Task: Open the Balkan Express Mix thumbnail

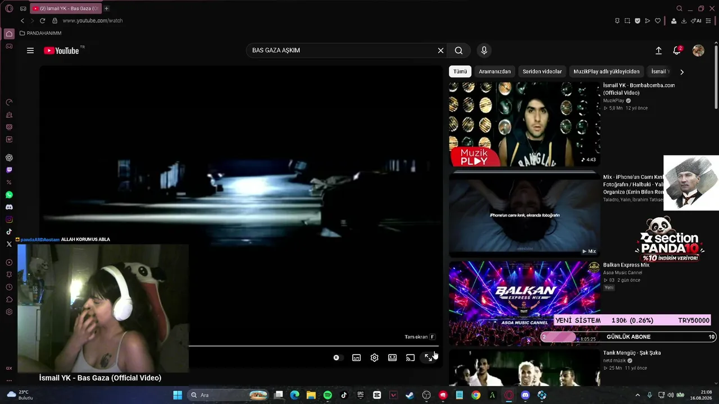Action: click(524, 303)
